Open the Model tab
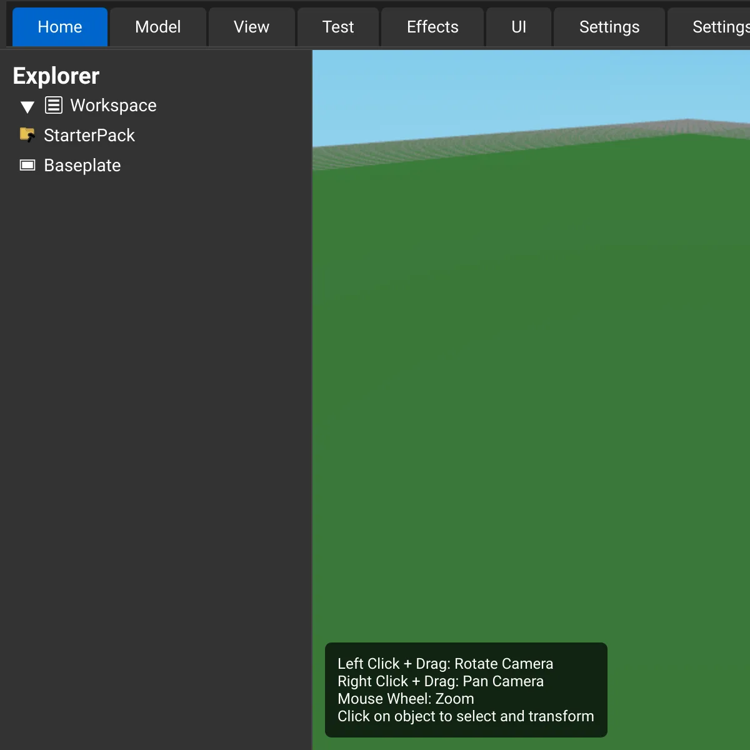This screenshot has height=750, width=750. 157,27
